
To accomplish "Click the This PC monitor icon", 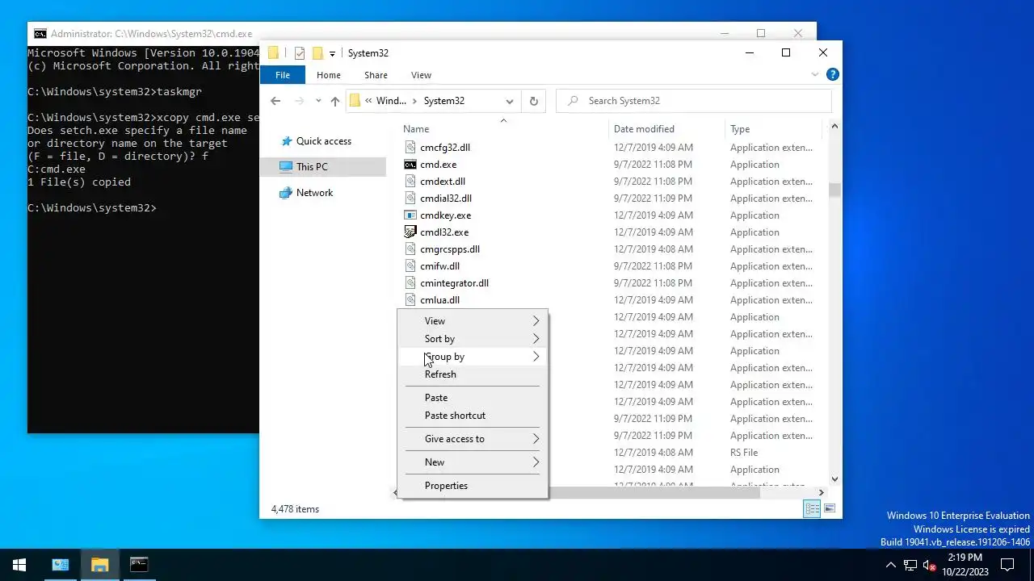I will pyautogui.click(x=286, y=167).
